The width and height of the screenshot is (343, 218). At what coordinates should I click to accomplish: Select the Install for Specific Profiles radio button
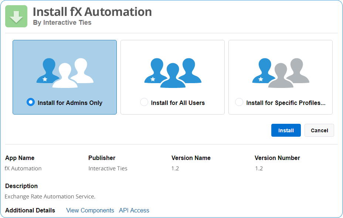pos(239,102)
